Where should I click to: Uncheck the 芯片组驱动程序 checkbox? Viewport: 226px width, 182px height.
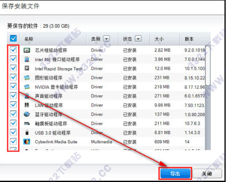(x=13, y=50)
